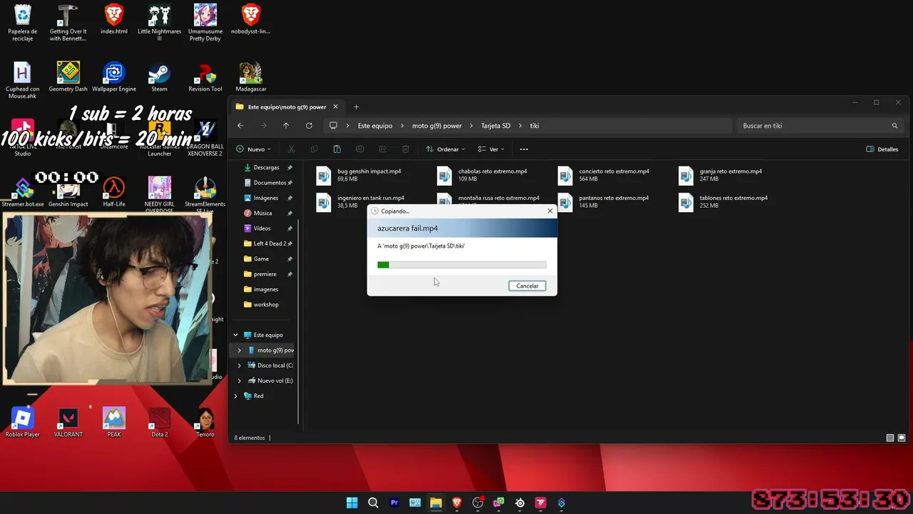Close the Explorer tab
This screenshot has height=514, width=913.
335,107
